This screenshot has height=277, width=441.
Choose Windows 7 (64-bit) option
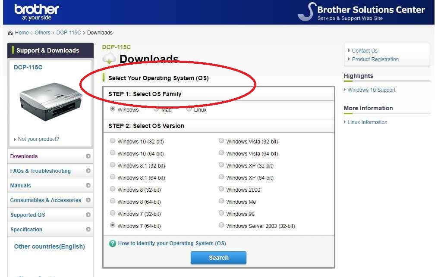(113, 225)
